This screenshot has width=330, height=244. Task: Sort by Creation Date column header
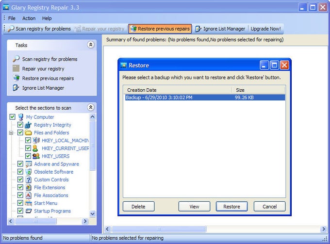point(178,90)
